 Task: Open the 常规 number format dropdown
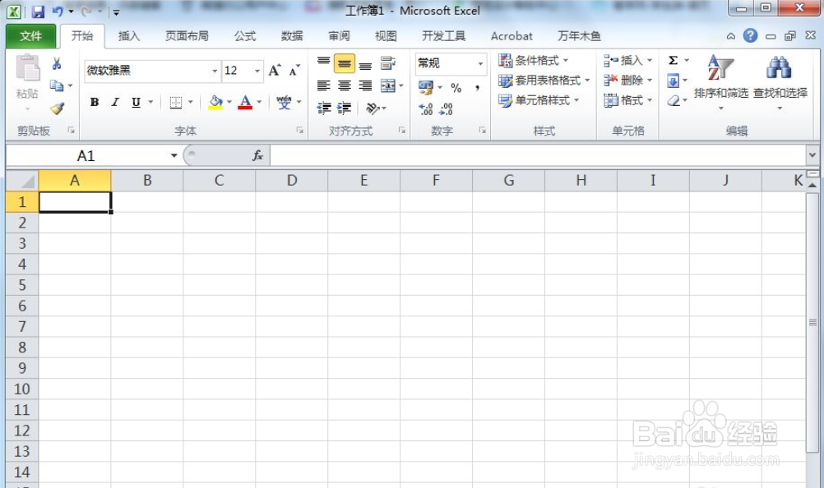click(x=480, y=63)
